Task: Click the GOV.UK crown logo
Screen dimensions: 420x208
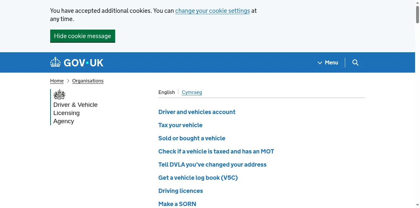Action: coord(55,62)
